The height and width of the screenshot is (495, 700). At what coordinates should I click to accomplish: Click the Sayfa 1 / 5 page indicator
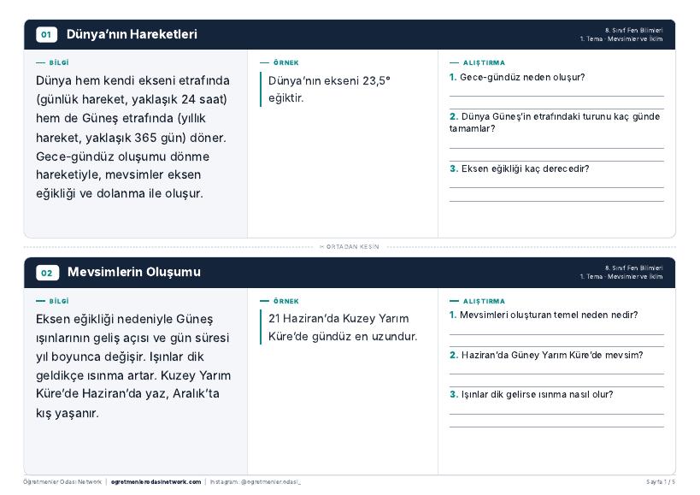(661, 482)
